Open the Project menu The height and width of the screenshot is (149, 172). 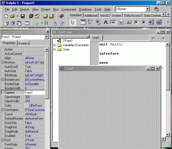[46, 9]
